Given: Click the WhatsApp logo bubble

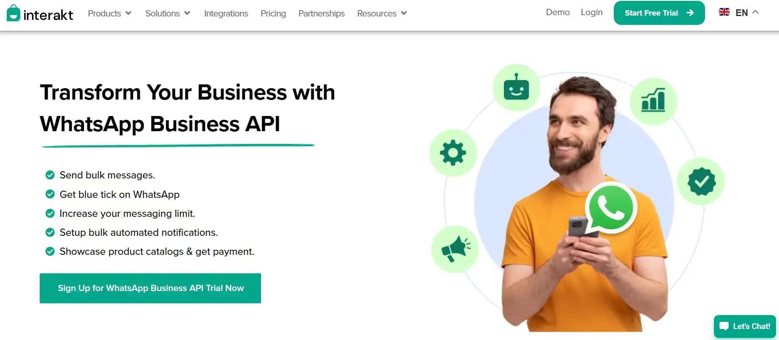Looking at the screenshot, I should [x=611, y=208].
